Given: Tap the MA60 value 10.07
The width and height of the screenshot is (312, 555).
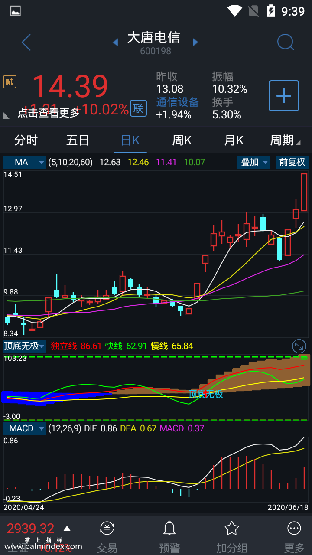Looking at the screenshot, I should coord(195,162).
